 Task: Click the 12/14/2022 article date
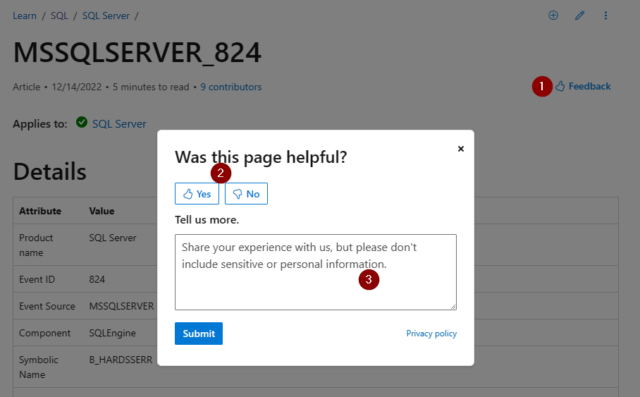click(x=76, y=87)
